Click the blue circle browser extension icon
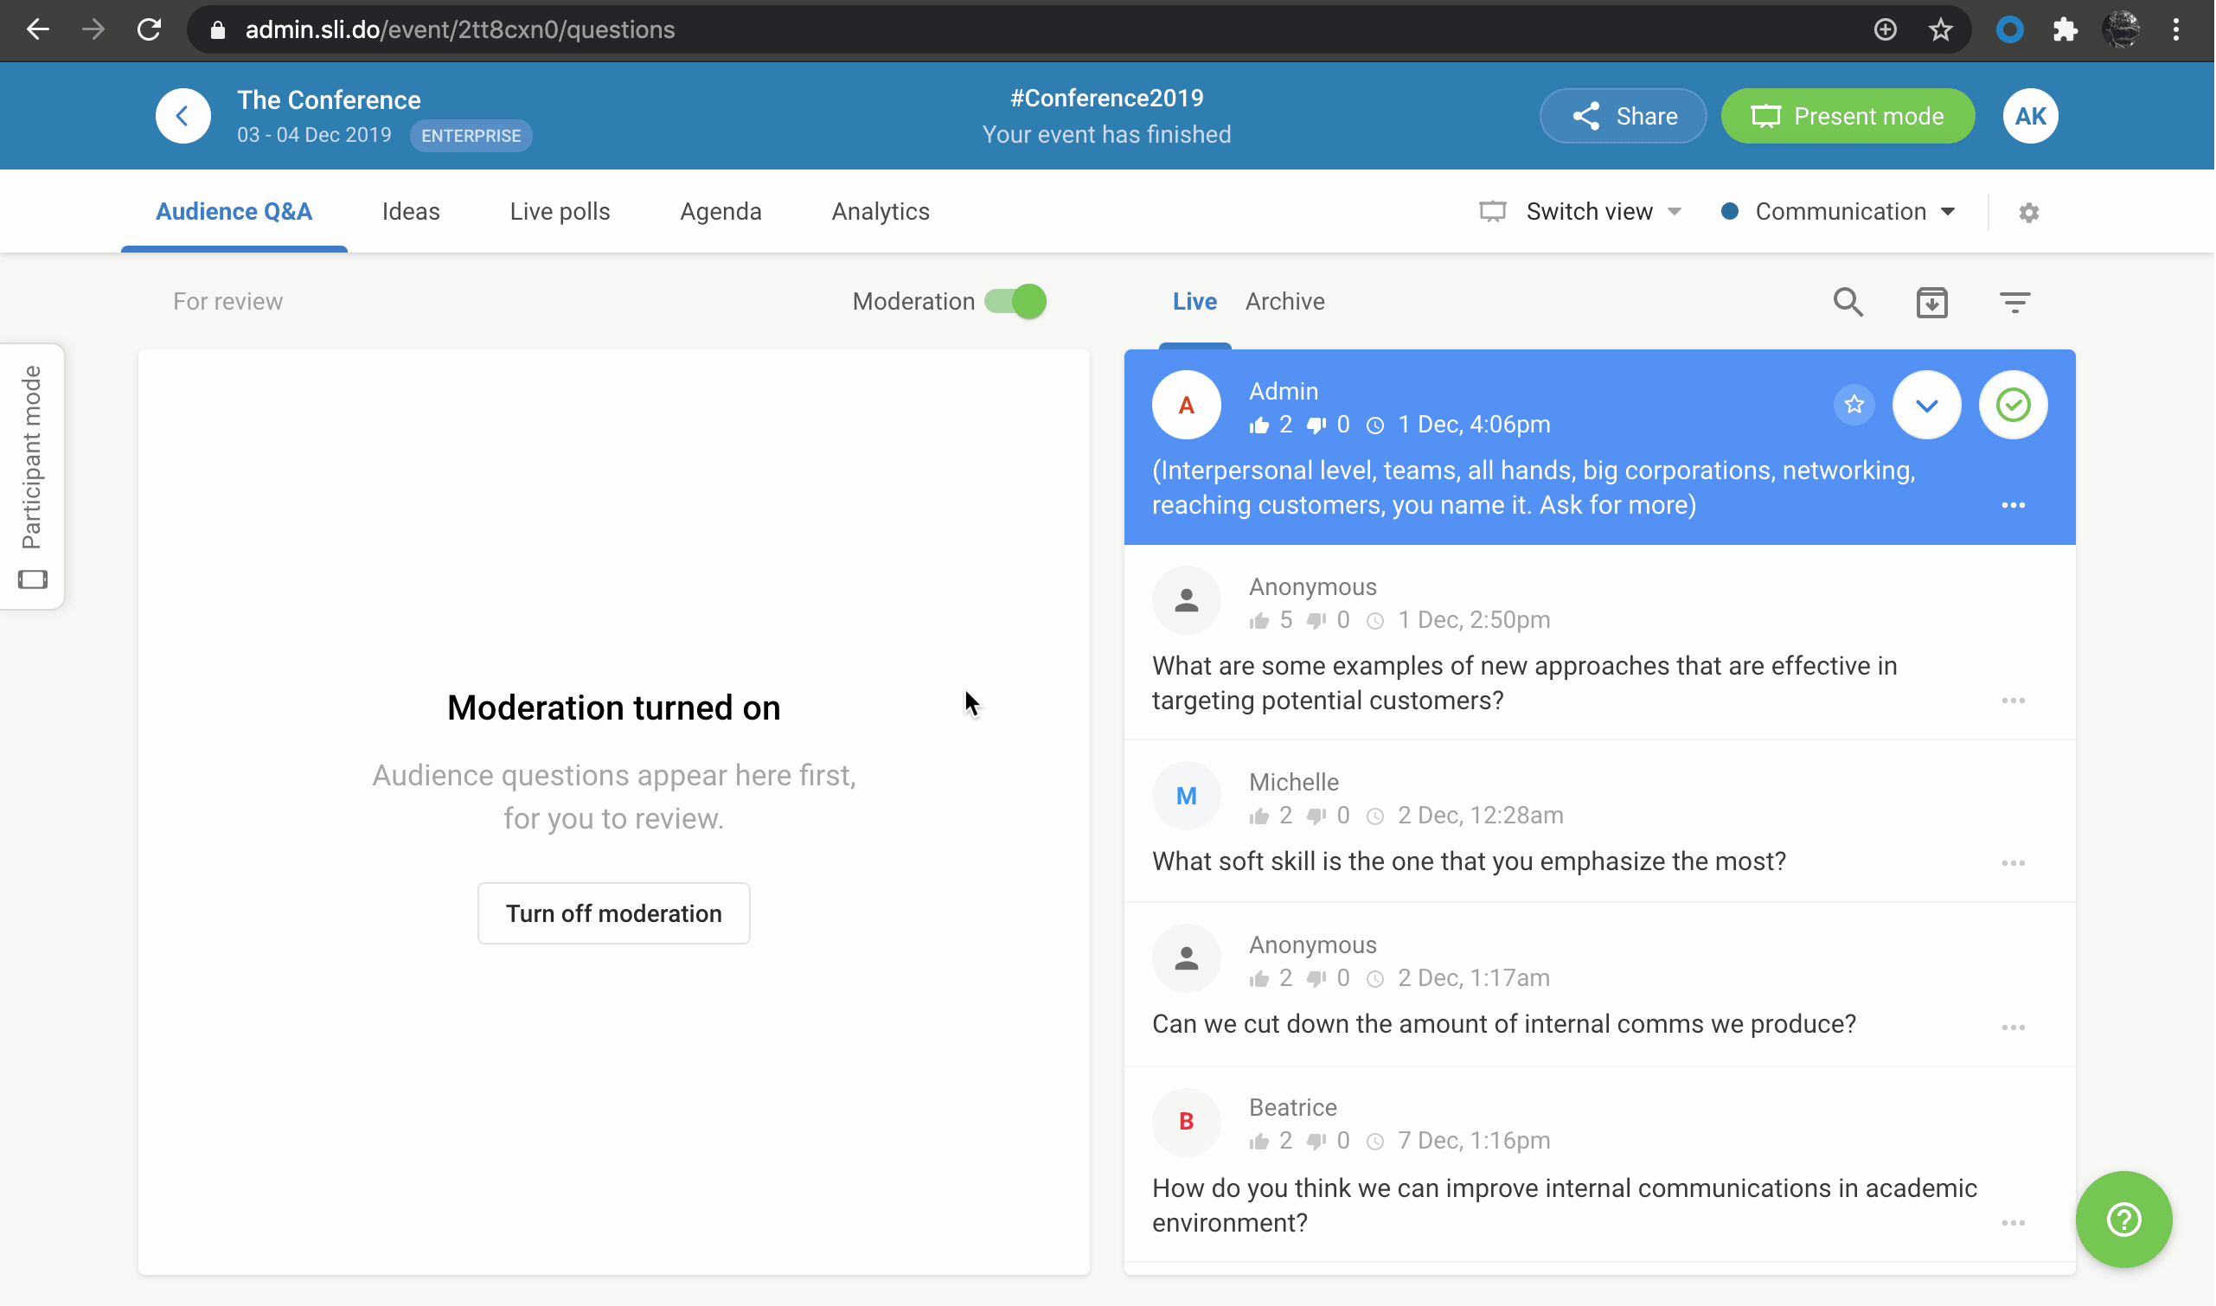Screen dimensions: 2216x1306 [x=2009, y=30]
